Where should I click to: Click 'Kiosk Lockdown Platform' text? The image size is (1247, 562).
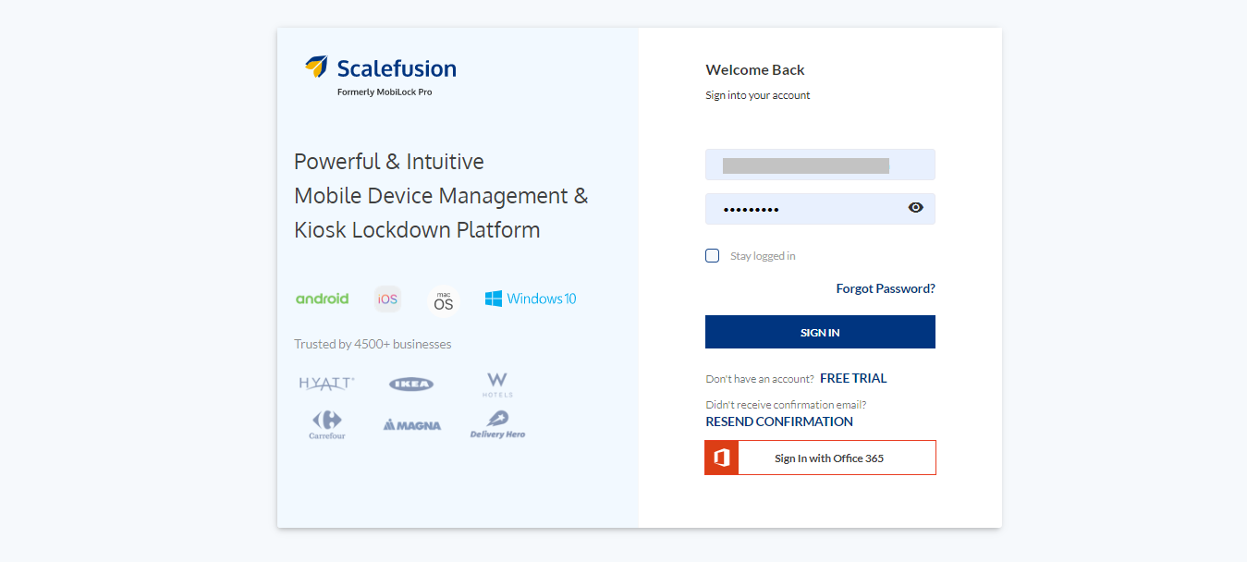[x=417, y=230]
